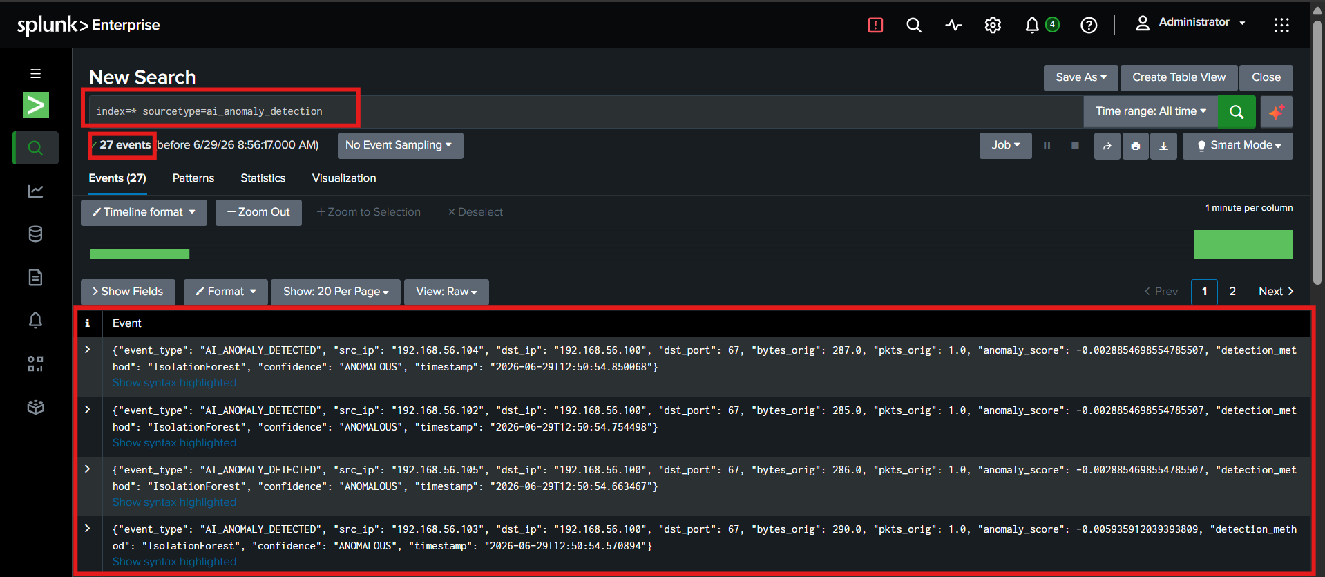The image size is (1325, 577).
Task: Open the No Event Sampling dropdown
Action: (x=400, y=145)
